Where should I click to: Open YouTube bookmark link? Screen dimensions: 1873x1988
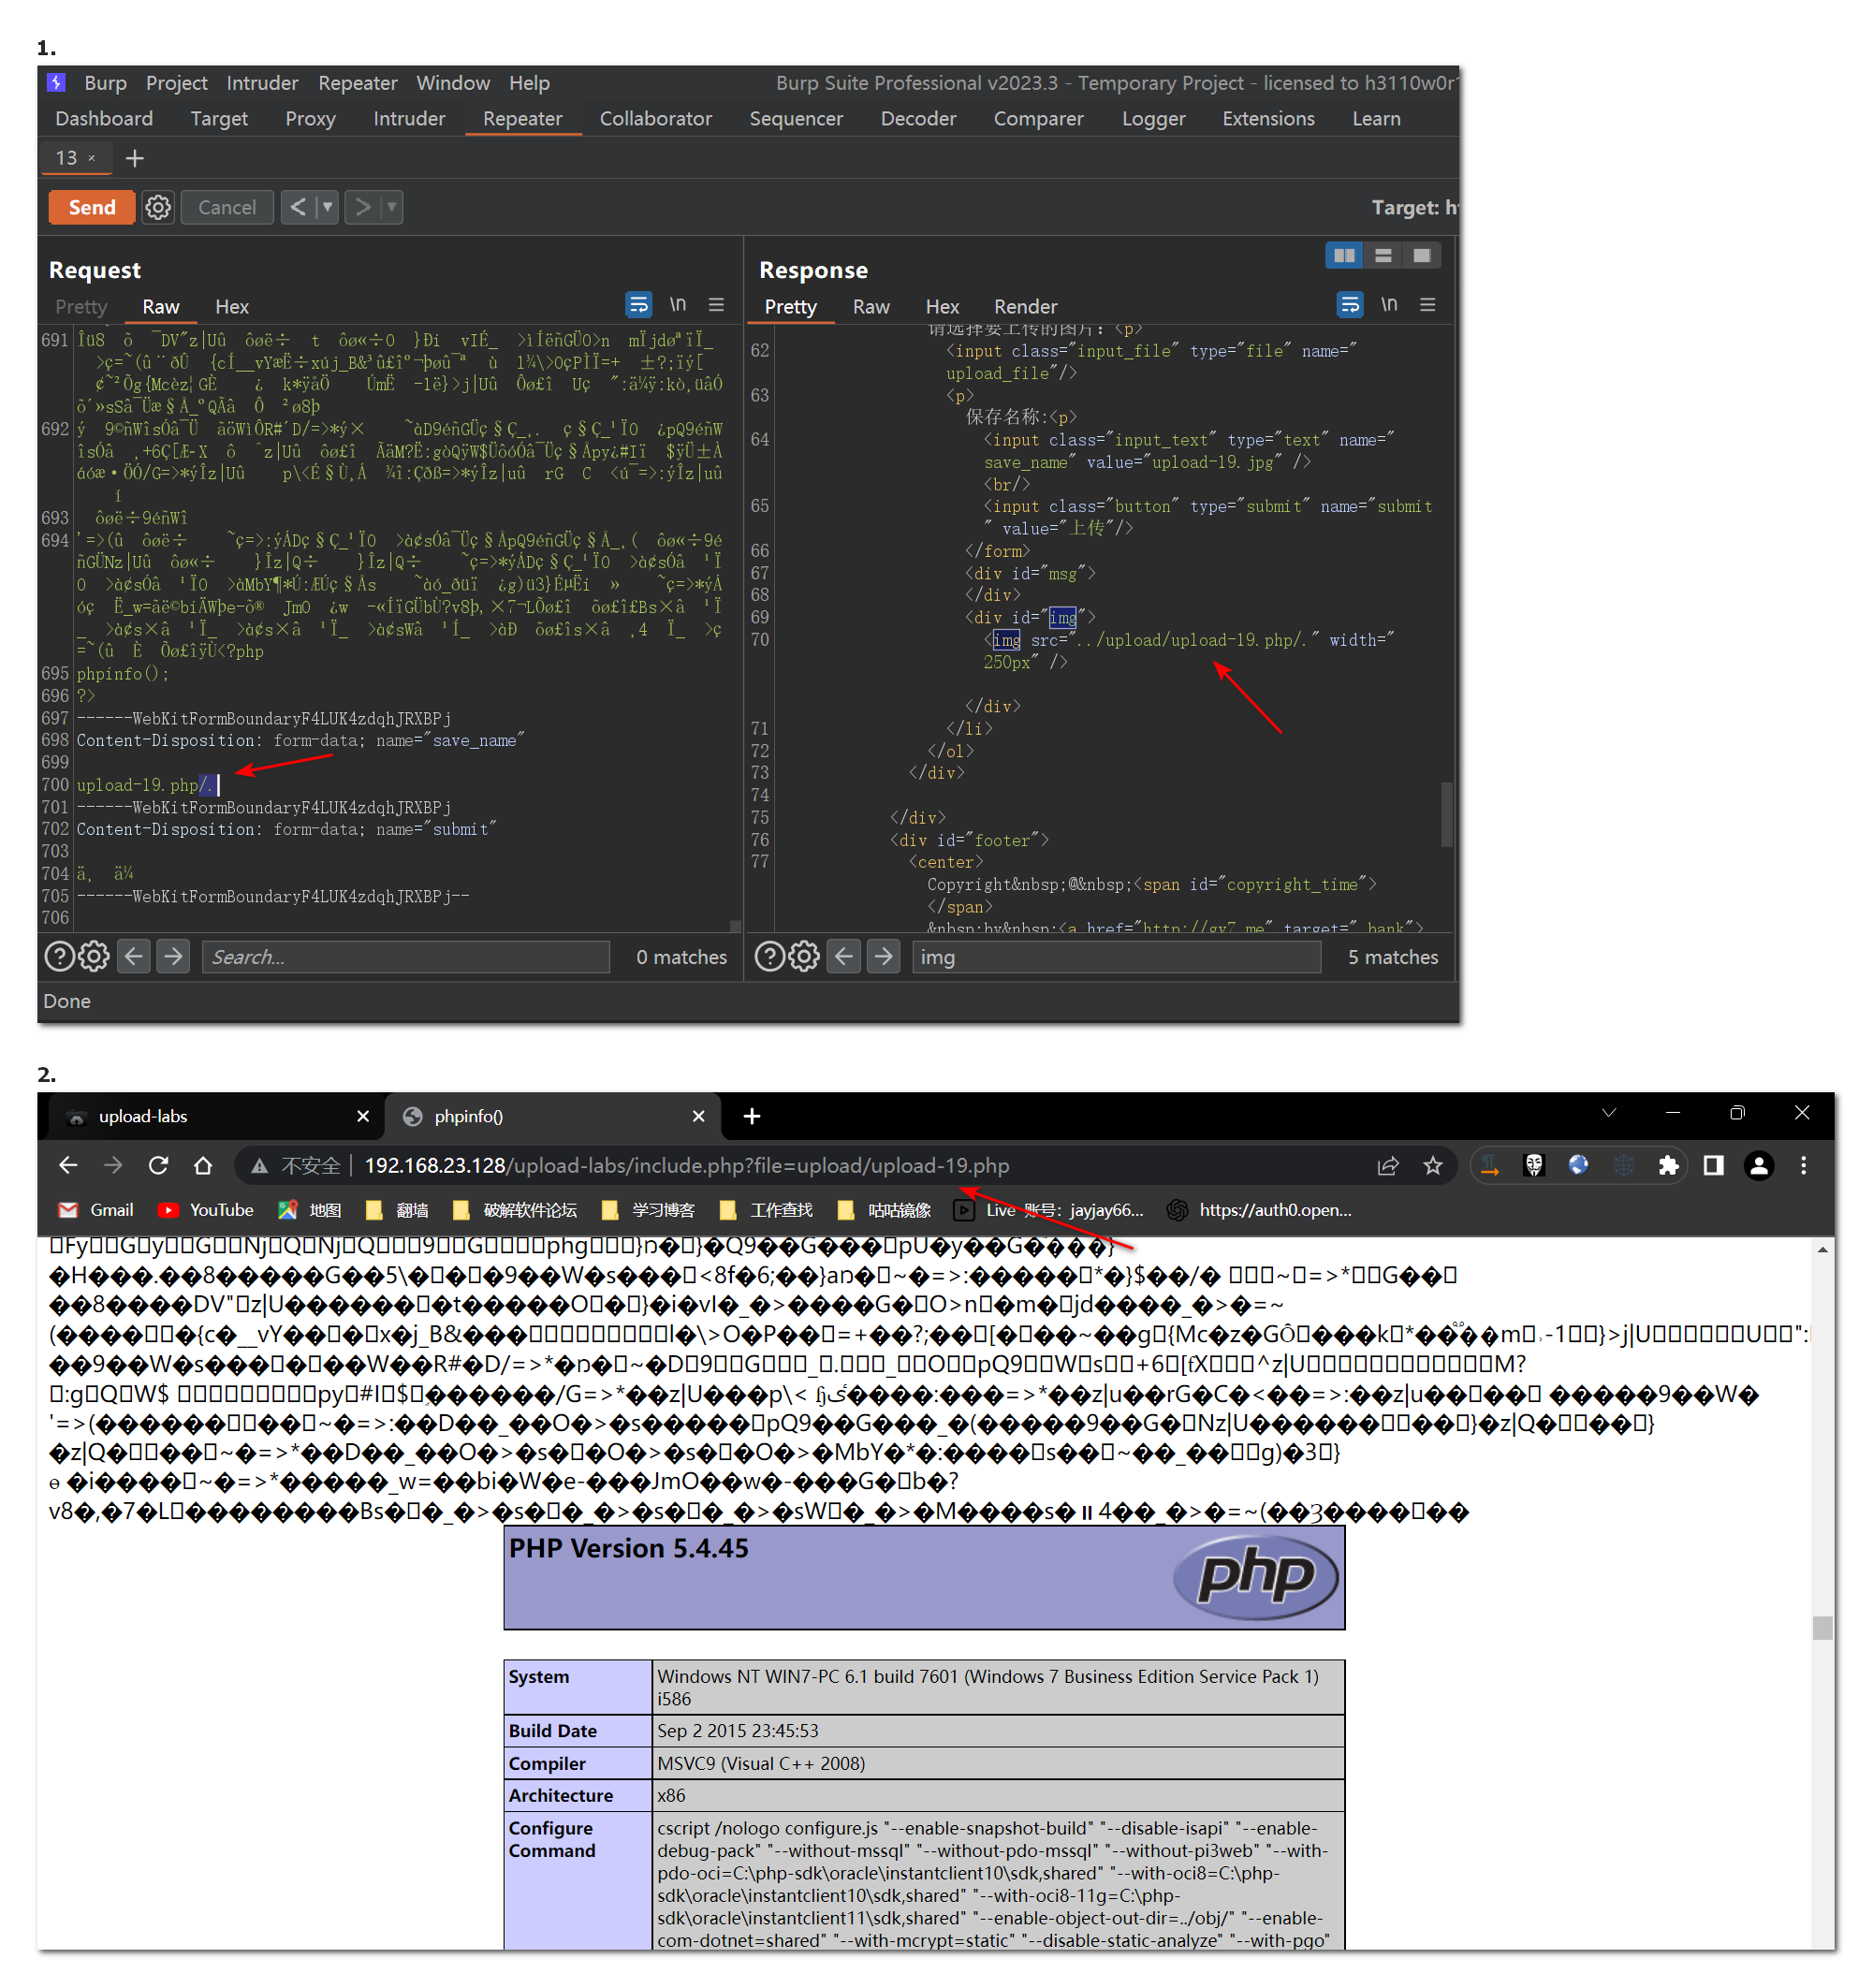(206, 1210)
